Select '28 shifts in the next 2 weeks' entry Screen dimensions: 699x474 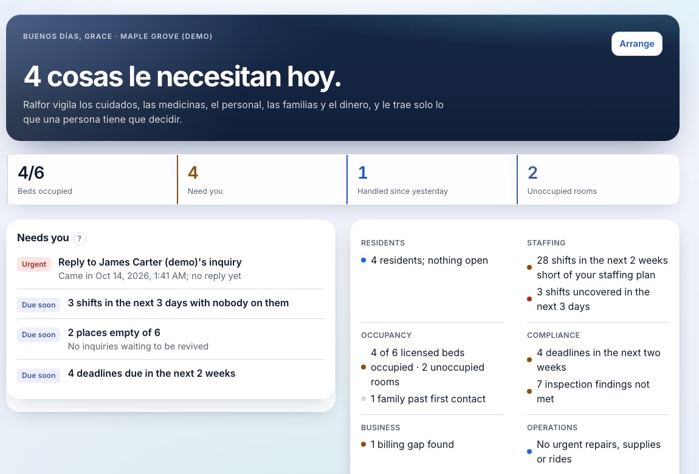597,267
